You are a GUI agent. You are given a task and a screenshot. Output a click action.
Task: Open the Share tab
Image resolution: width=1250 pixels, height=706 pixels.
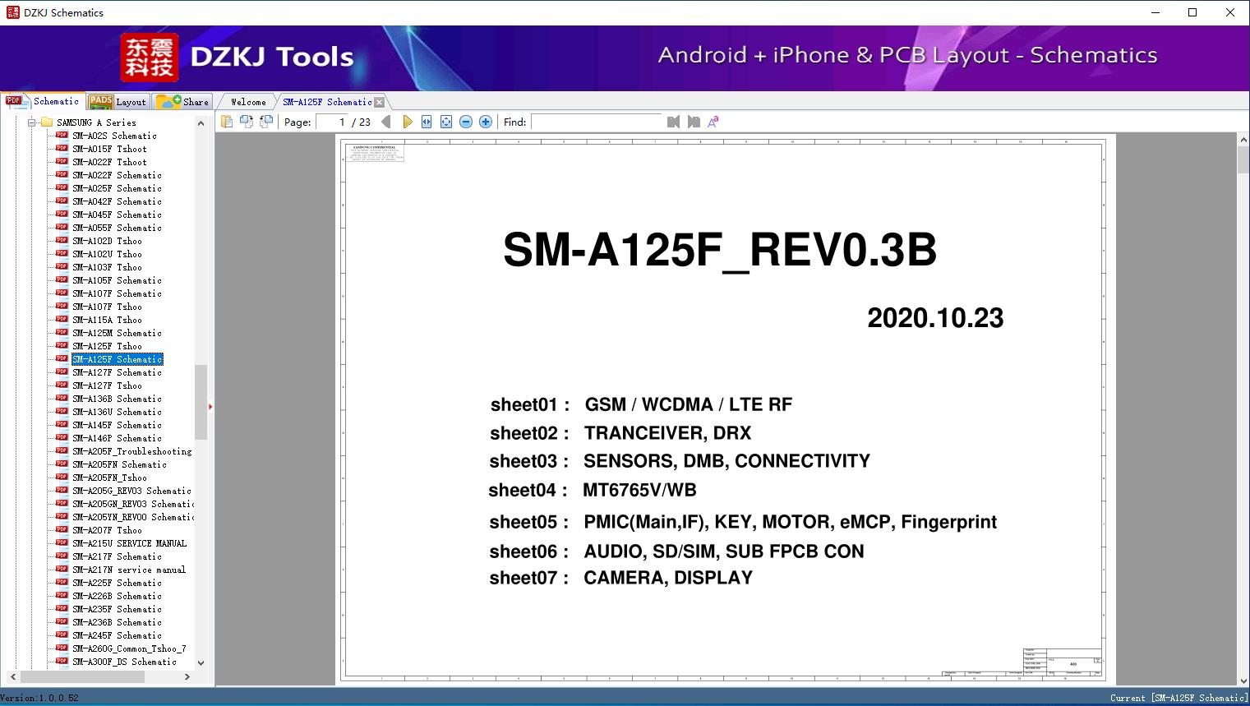[182, 102]
